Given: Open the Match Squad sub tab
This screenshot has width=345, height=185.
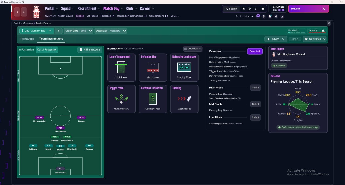Looking at the screenshot, I should click(x=65, y=16).
